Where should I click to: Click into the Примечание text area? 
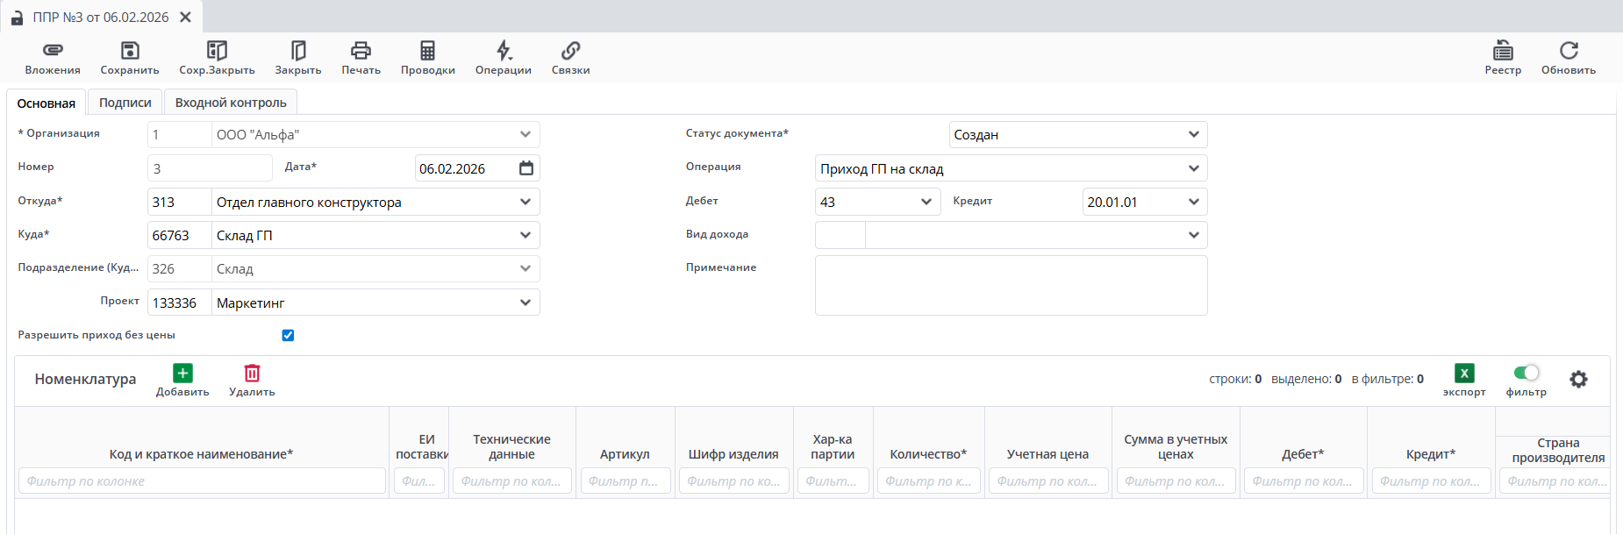tap(1011, 286)
